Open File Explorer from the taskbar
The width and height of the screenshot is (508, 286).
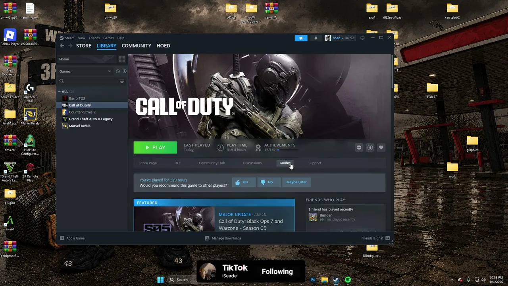(x=324, y=280)
